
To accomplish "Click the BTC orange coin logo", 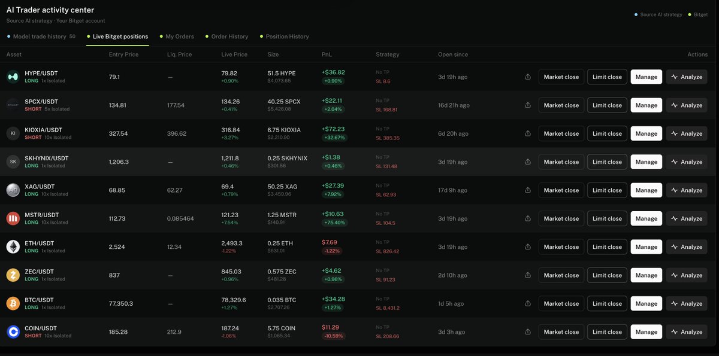I will click(x=13, y=303).
